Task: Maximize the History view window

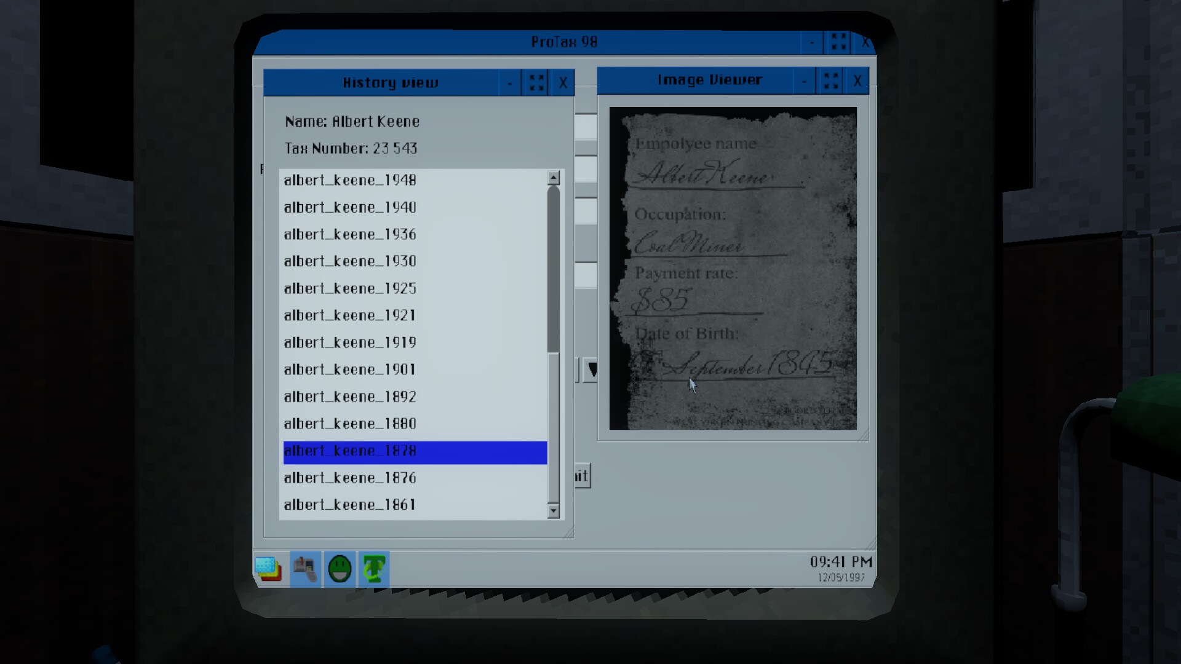Action: pyautogui.click(x=535, y=82)
